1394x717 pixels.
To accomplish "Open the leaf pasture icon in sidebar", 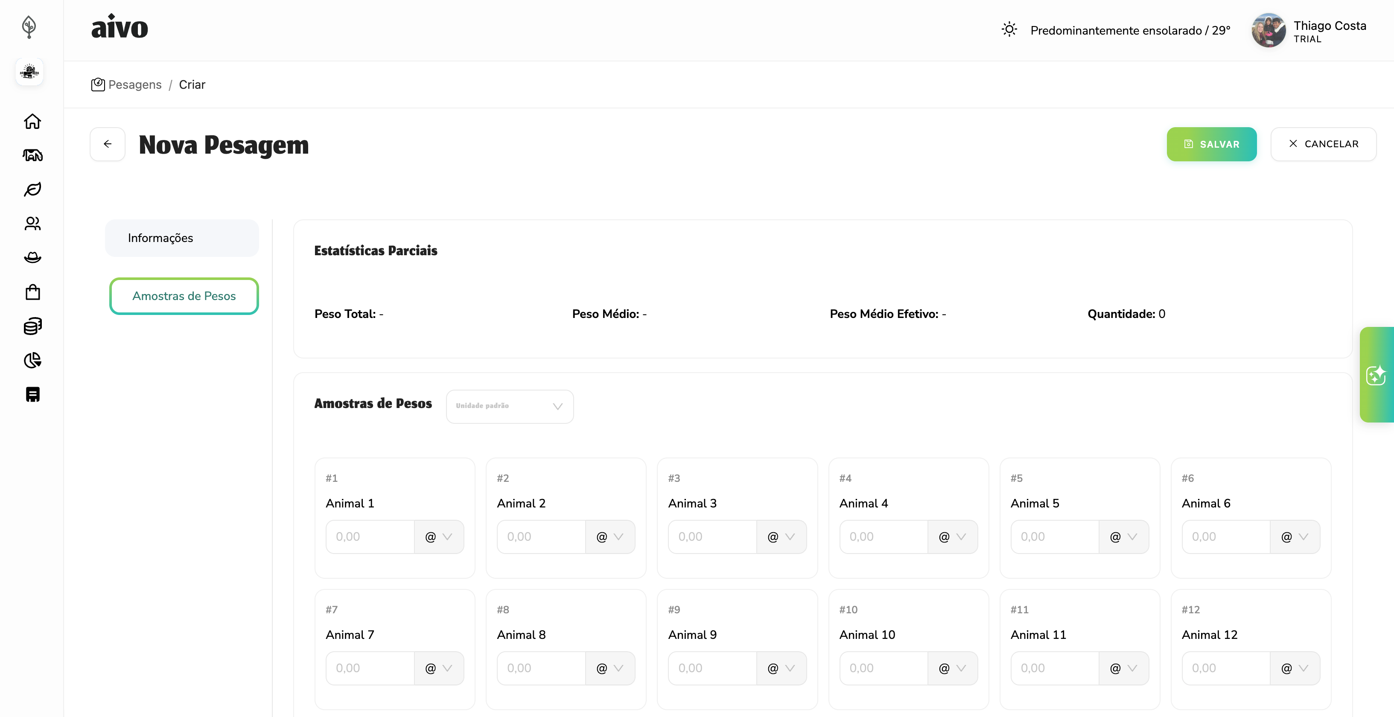I will click(32, 189).
